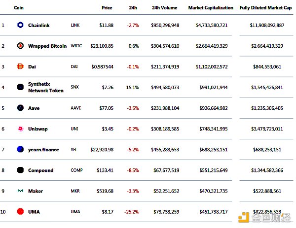This screenshot has height=228, width=296.
Task: Sort by the 24h change column header
Action: 133,8
